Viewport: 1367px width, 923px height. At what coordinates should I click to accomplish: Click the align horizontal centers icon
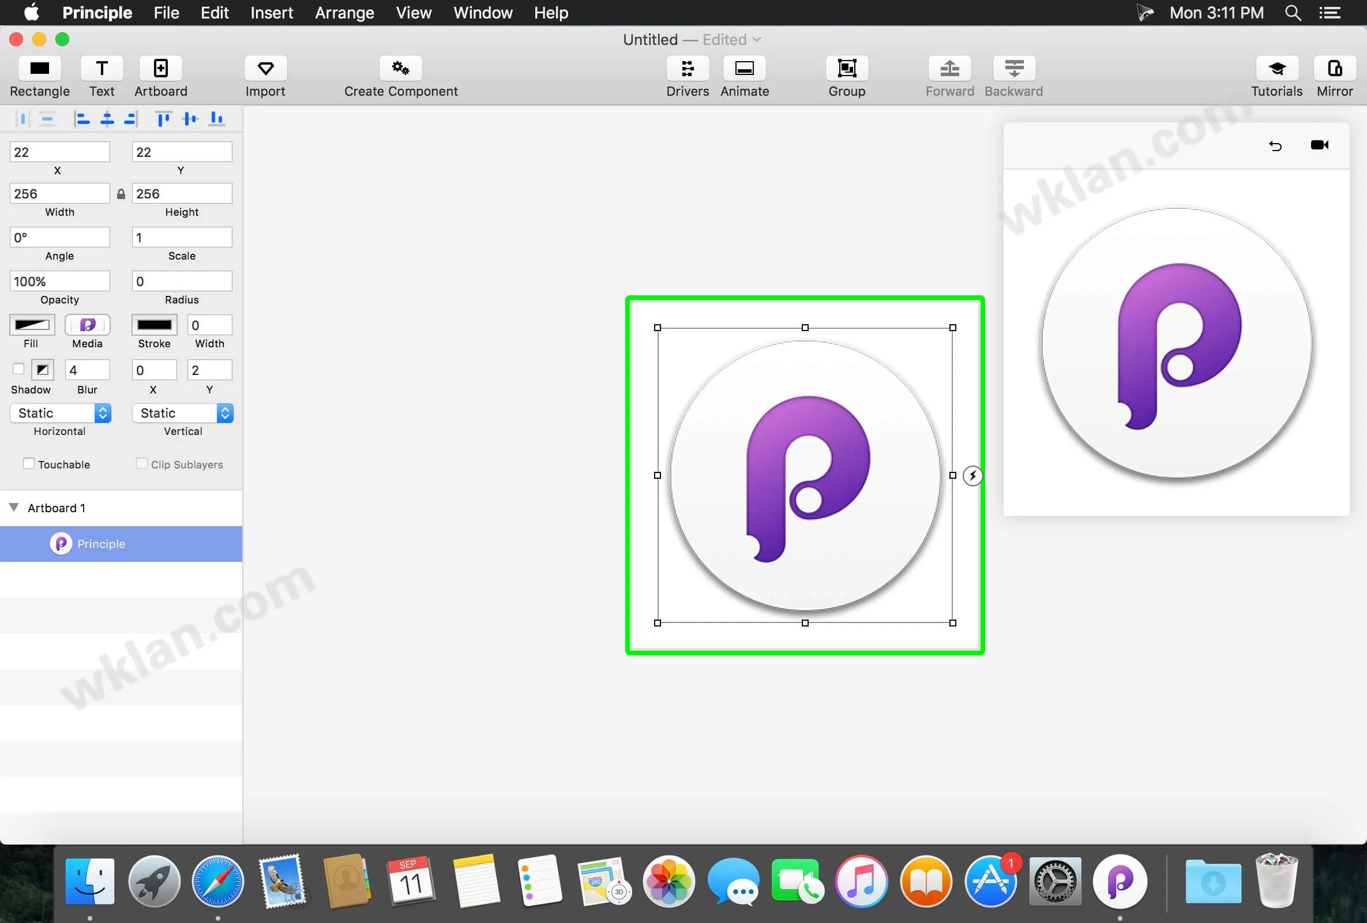107,119
